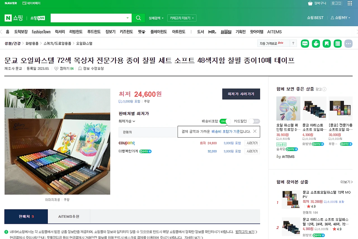This screenshot has width=358, height=239.
Task: Open 문교 소프트오일파스텔 72색 ranked item thumbnail
Action: point(291,199)
